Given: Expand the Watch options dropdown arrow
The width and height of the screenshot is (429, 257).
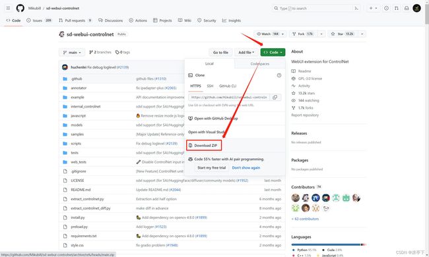Looking at the screenshot, I should pos(283,34).
